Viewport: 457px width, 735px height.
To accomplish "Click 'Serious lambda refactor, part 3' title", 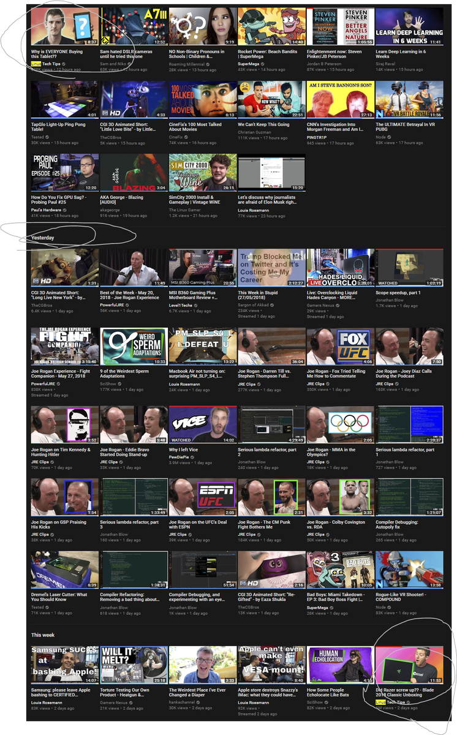I will tap(129, 525).
